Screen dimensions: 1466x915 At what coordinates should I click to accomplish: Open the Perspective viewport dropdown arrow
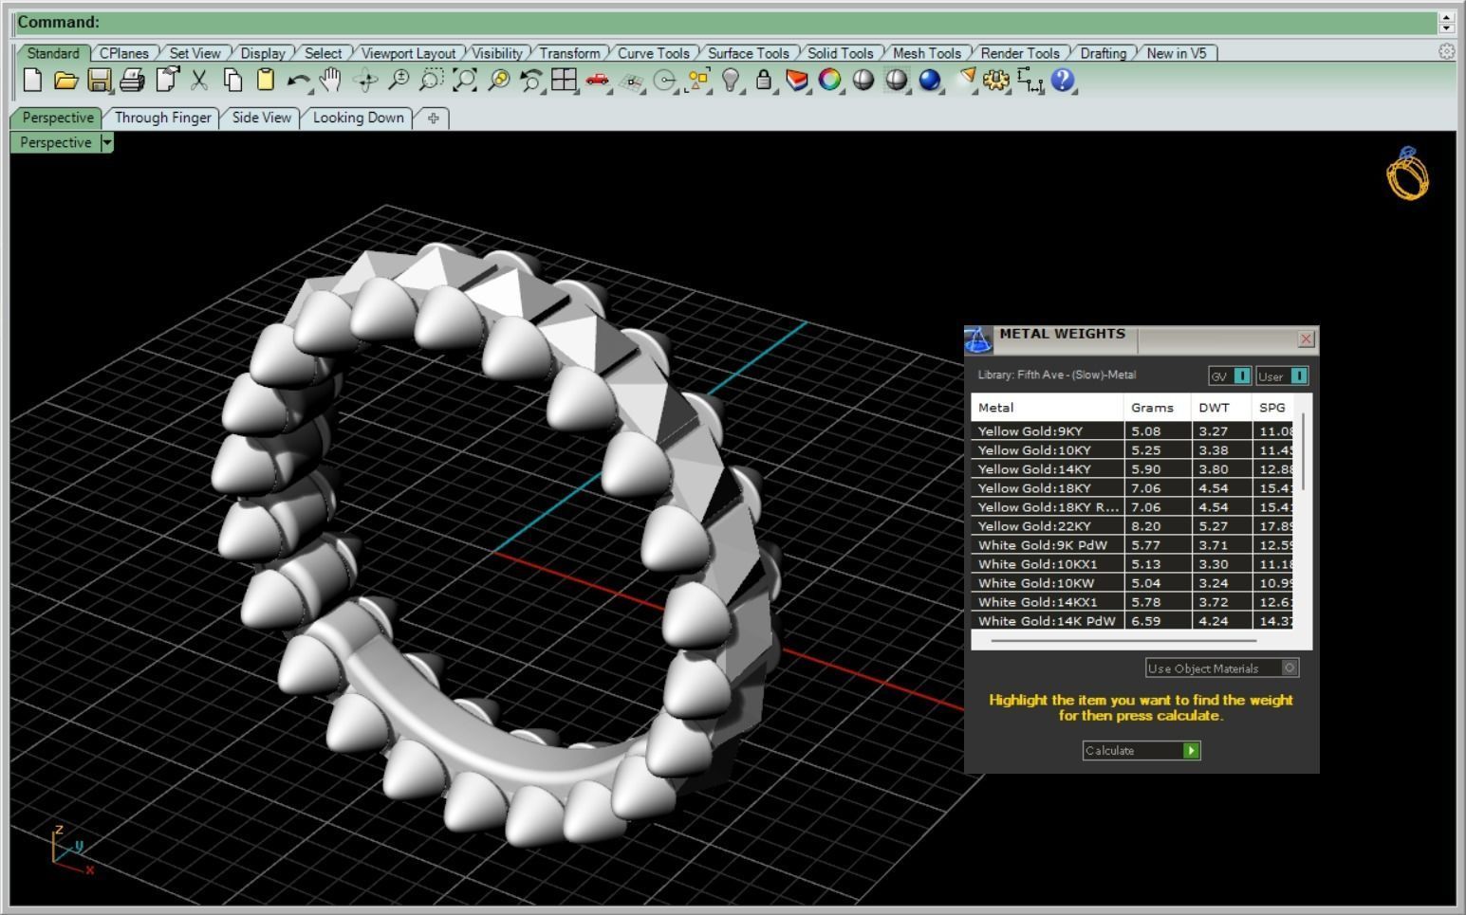107,142
